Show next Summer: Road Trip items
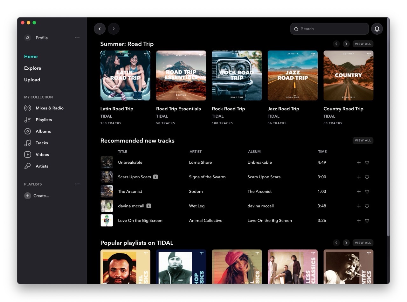The width and height of the screenshot is (407, 302). [x=346, y=44]
